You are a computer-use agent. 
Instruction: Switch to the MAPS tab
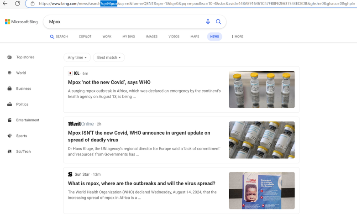194,37
